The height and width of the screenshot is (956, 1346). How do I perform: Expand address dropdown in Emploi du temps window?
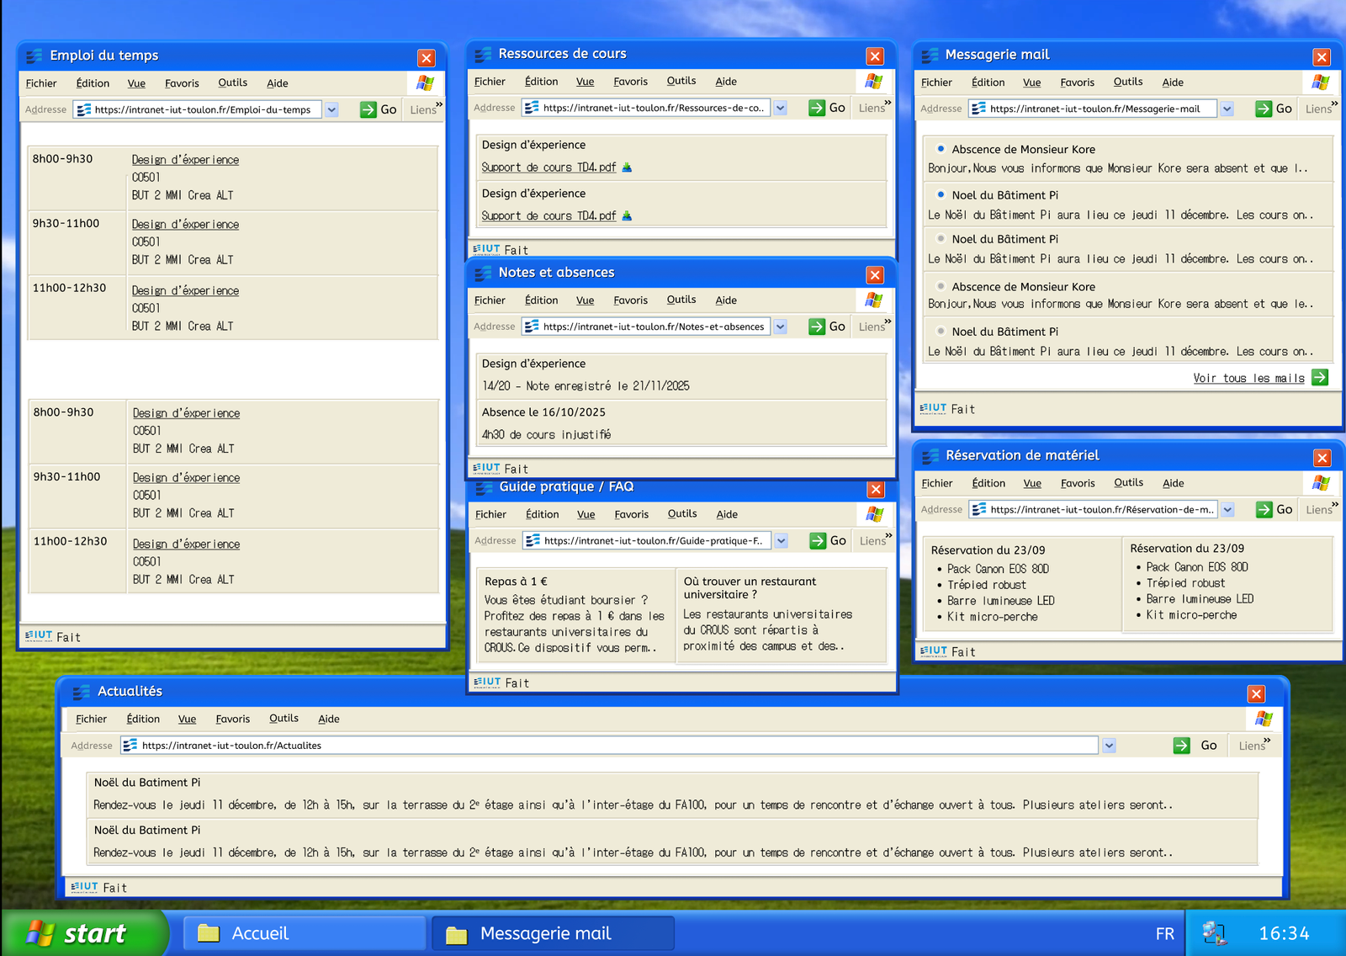[x=332, y=109]
